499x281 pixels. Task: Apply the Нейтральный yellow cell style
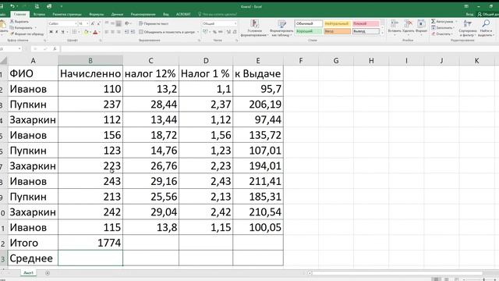pyautogui.click(x=338, y=23)
